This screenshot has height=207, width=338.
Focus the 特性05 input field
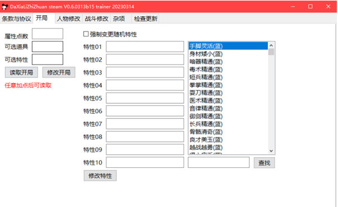(145, 98)
